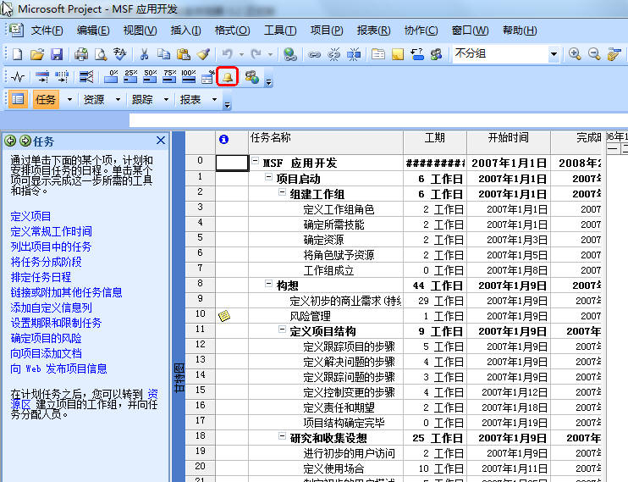Viewport: 628px width, 482px height.
Task: Mark task 25% complete
Action: [130, 76]
